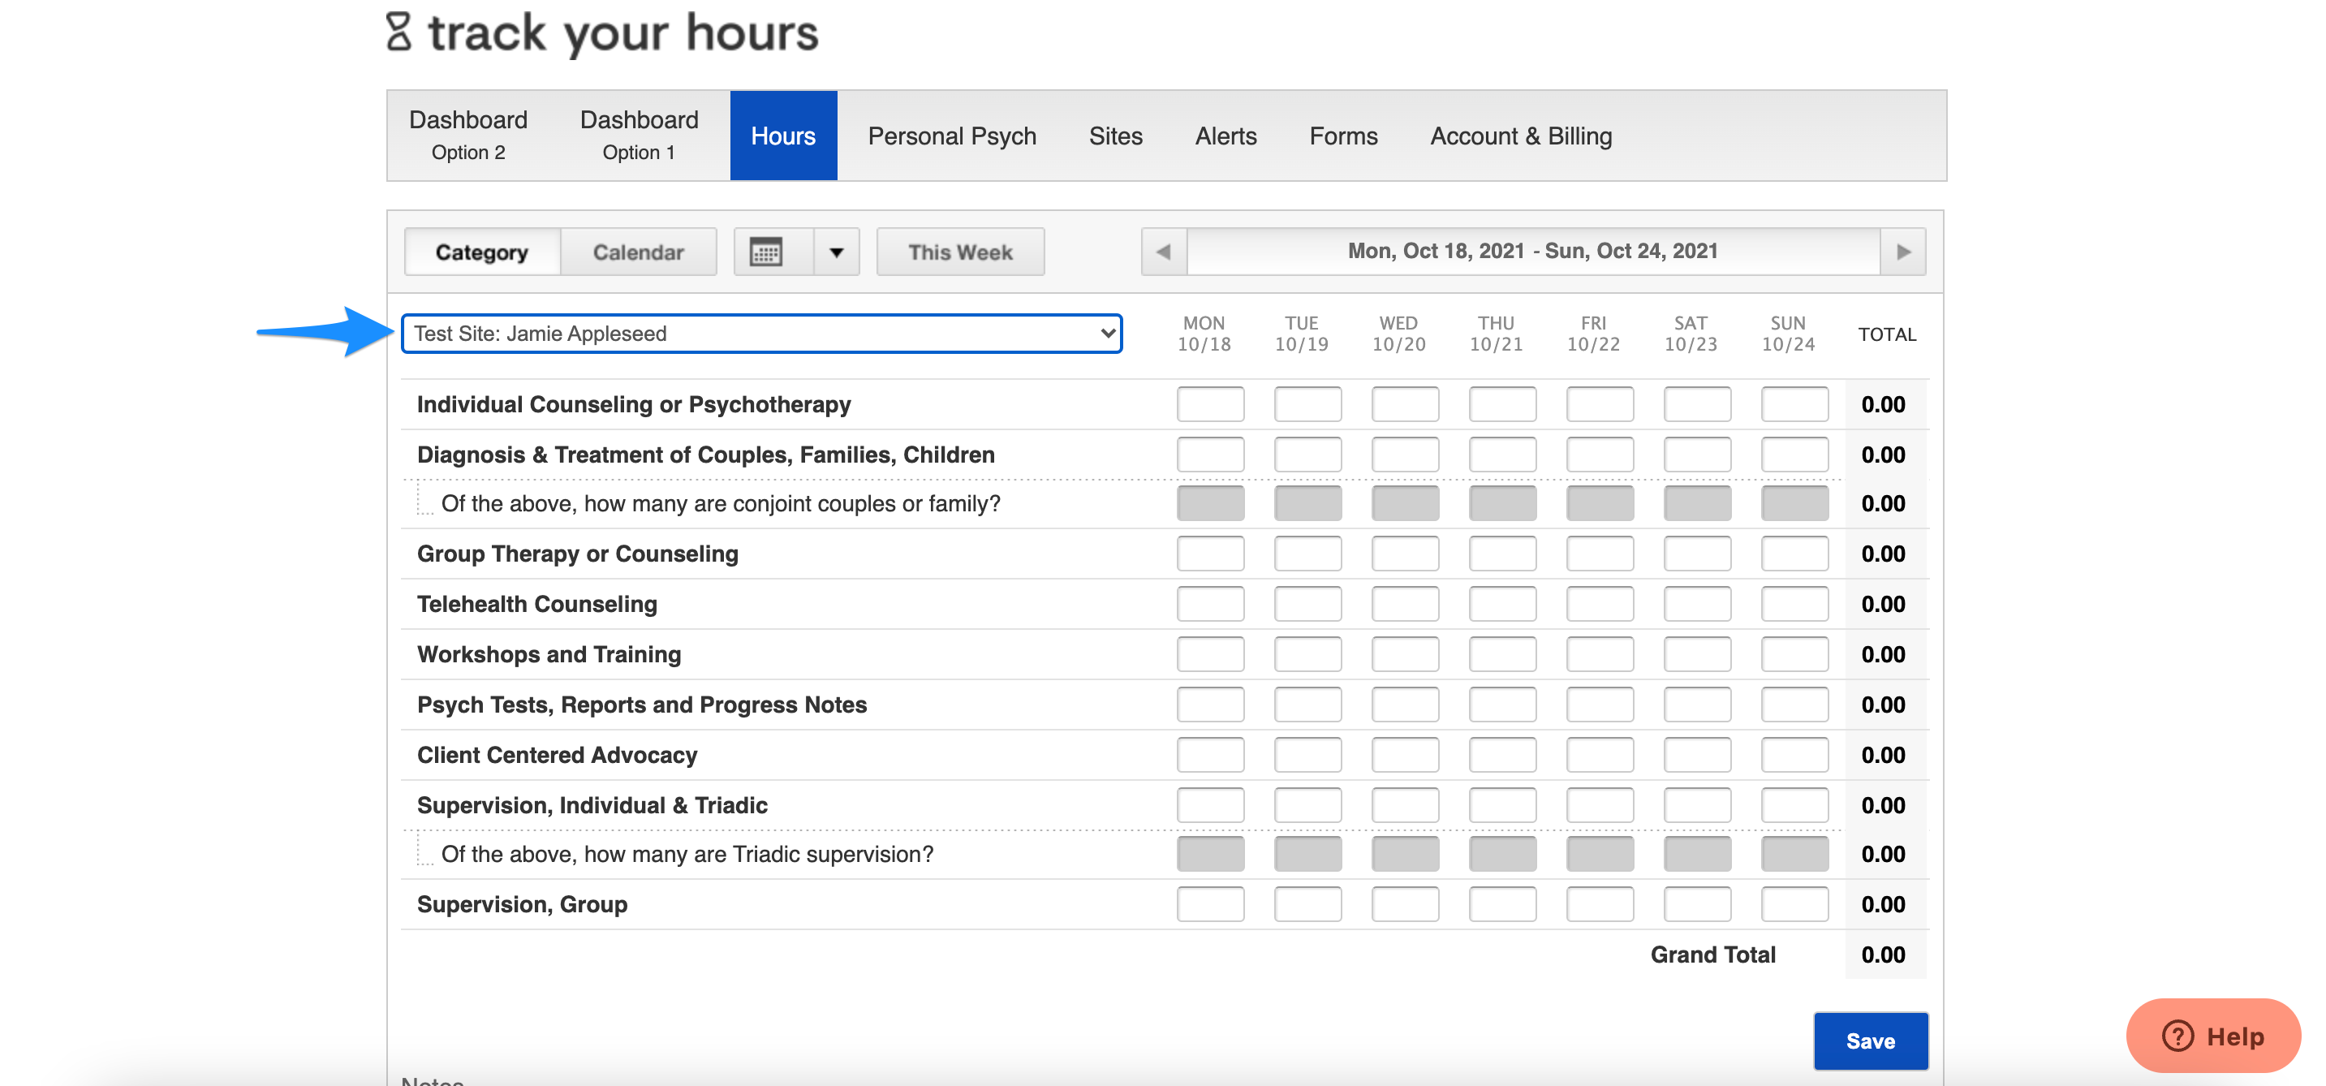The image size is (2326, 1086).
Task: Open Dashboard Option 2 tab
Action: [467, 136]
